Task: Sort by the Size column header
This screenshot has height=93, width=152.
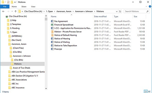Action: click(x=139, y=16)
